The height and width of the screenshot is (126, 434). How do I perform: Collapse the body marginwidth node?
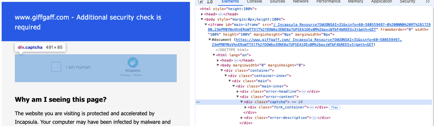[218, 65]
